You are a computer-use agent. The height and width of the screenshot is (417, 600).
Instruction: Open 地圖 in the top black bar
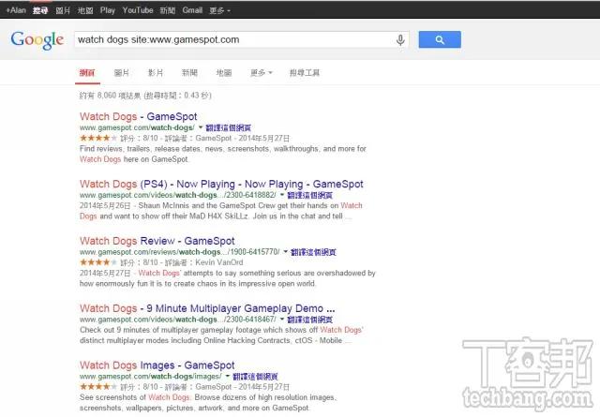85,10
